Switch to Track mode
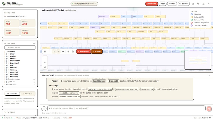Screen dimensions: 213x120 pos(163,4)
